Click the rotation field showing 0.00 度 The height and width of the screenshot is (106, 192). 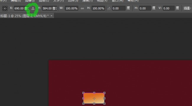pyautogui.click(x=119, y=8)
